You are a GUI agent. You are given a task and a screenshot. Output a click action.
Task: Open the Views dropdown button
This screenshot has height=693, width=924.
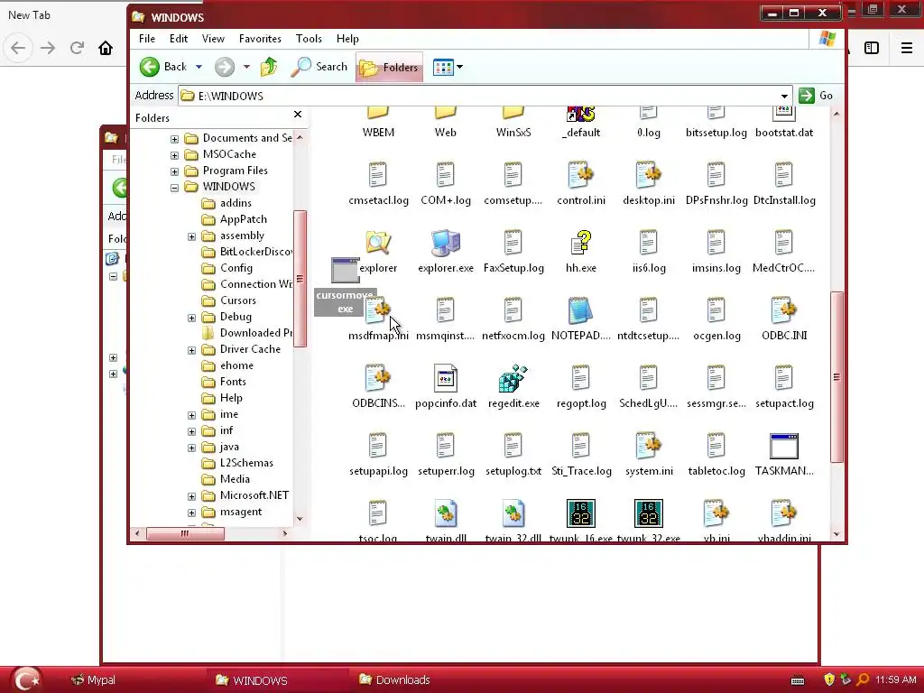point(448,67)
